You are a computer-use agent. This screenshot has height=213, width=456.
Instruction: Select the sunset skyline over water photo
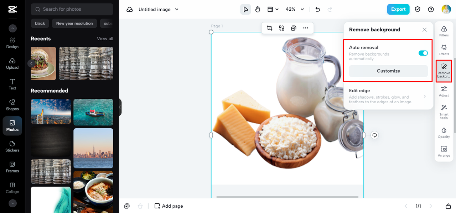click(x=93, y=148)
